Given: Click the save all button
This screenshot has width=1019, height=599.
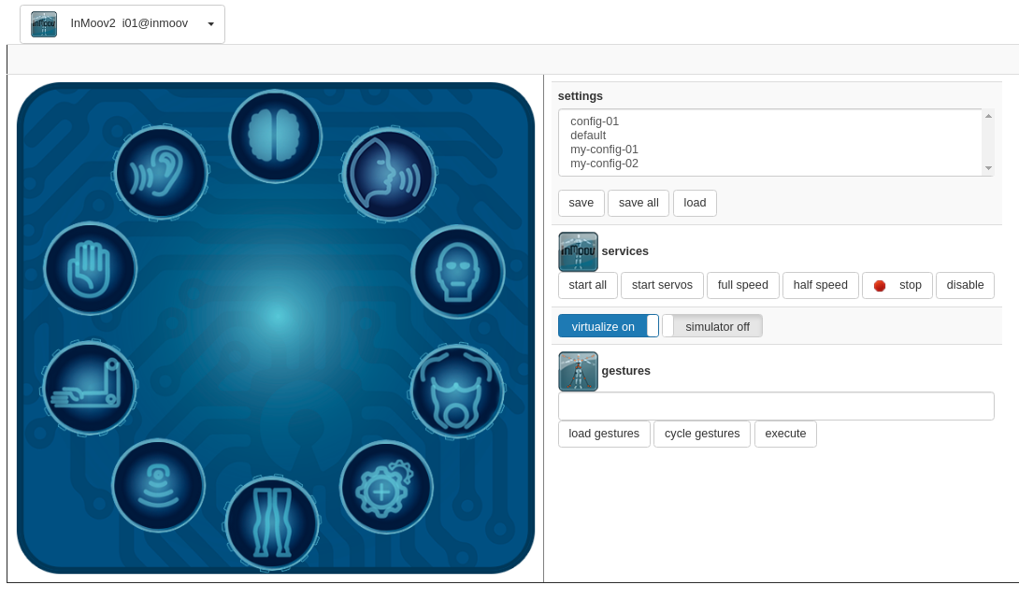Looking at the screenshot, I should pos(639,203).
